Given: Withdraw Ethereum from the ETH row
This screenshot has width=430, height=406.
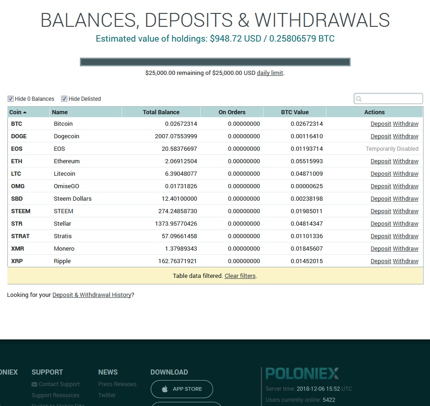Looking at the screenshot, I should pyautogui.click(x=405, y=161).
